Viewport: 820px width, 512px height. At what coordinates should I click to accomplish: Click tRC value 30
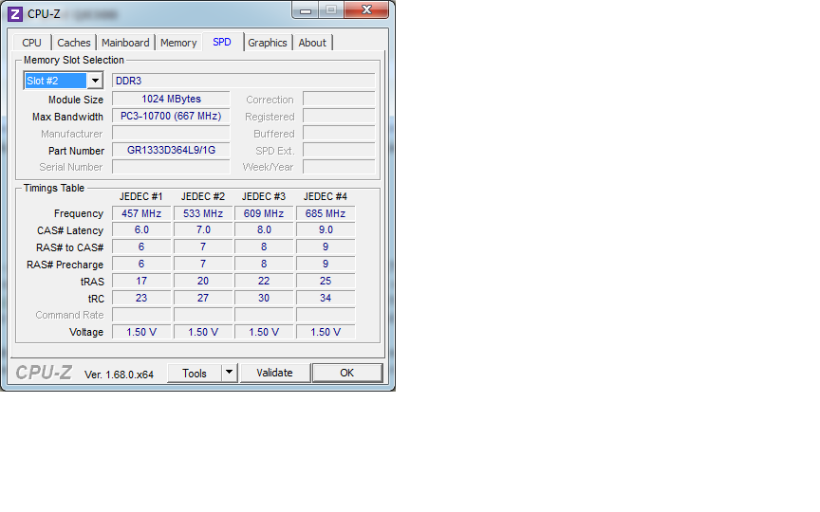[264, 299]
